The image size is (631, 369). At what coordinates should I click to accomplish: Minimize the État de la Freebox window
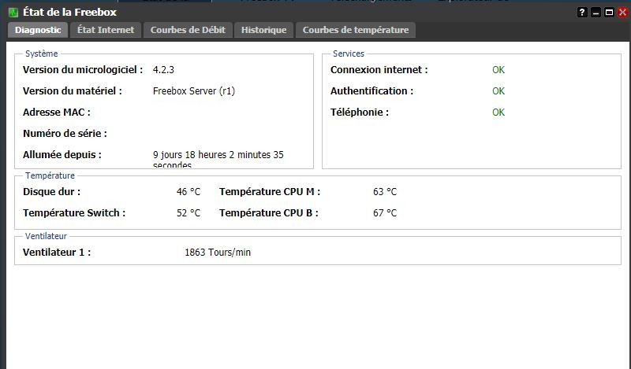596,13
